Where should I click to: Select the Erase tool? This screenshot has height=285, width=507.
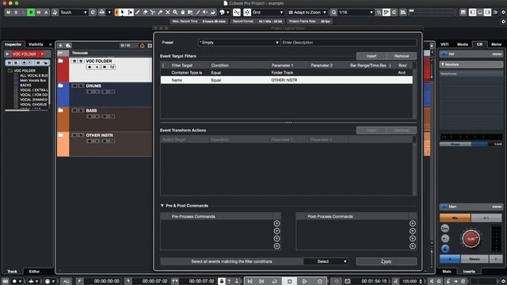145,13
